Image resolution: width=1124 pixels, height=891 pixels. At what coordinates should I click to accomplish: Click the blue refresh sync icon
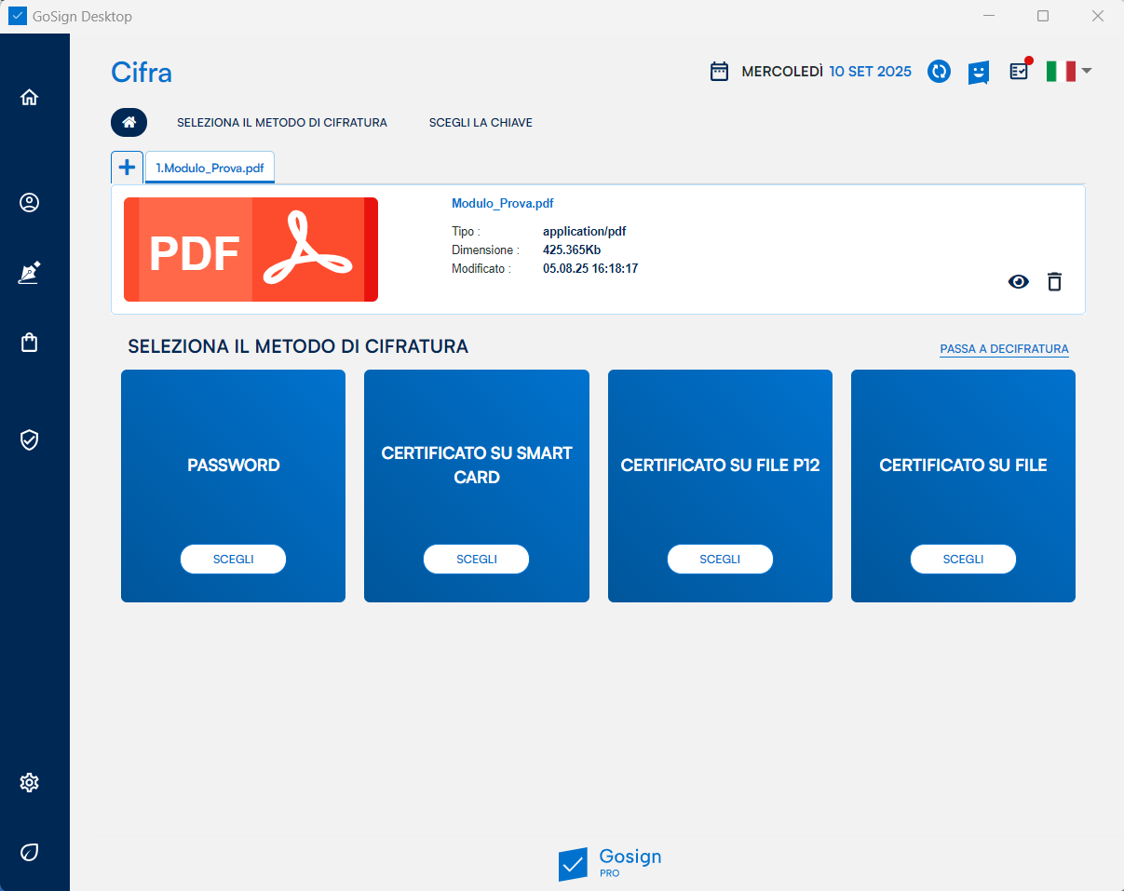click(939, 72)
